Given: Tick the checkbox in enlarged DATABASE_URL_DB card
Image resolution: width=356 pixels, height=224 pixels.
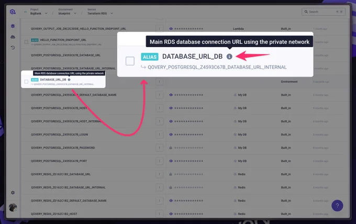Looking at the screenshot, I should 130,61.
